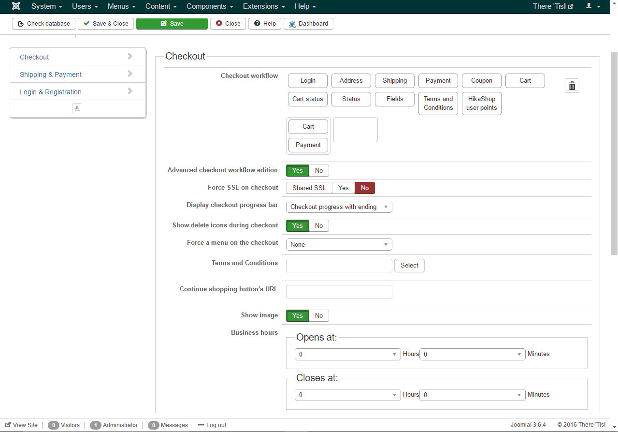618x432 pixels.
Task: Open the Closes at Minutes dropdown
Action: (x=473, y=395)
